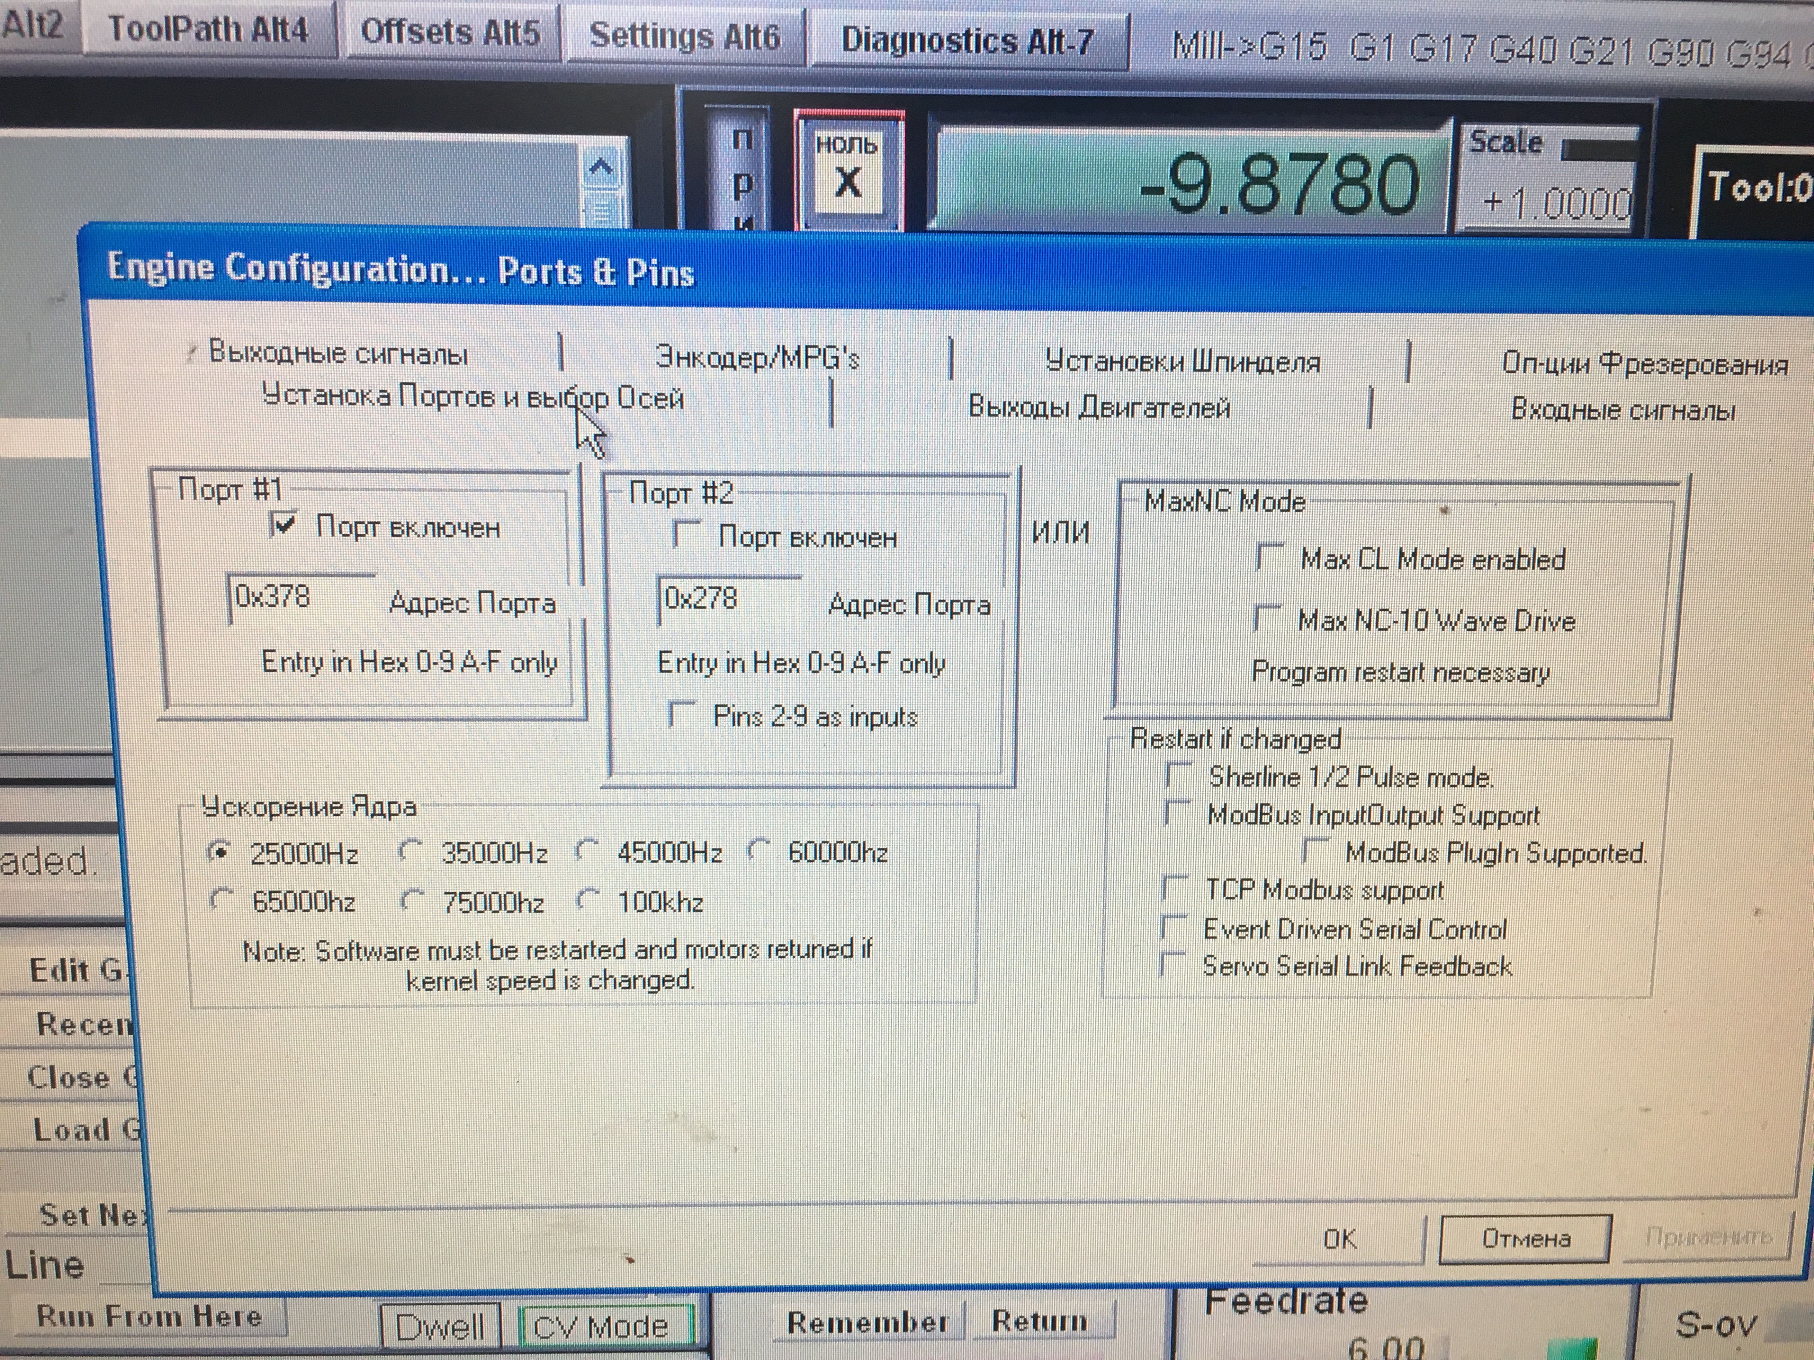The height and width of the screenshot is (1360, 1814).
Task: Open Входные сигналы tab
Action: click(1622, 409)
